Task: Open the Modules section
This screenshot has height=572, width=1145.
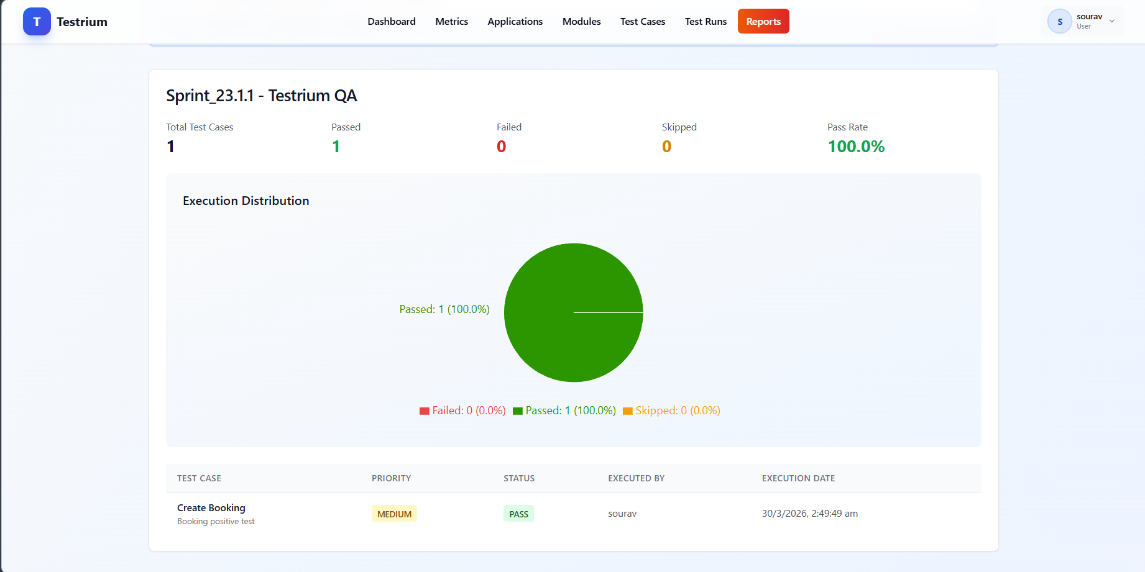Action: [581, 22]
